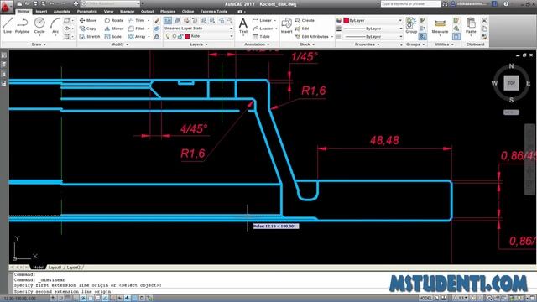This screenshot has height=302, width=537.
Task: Expand the Layers panel
Action: pos(199,44)
